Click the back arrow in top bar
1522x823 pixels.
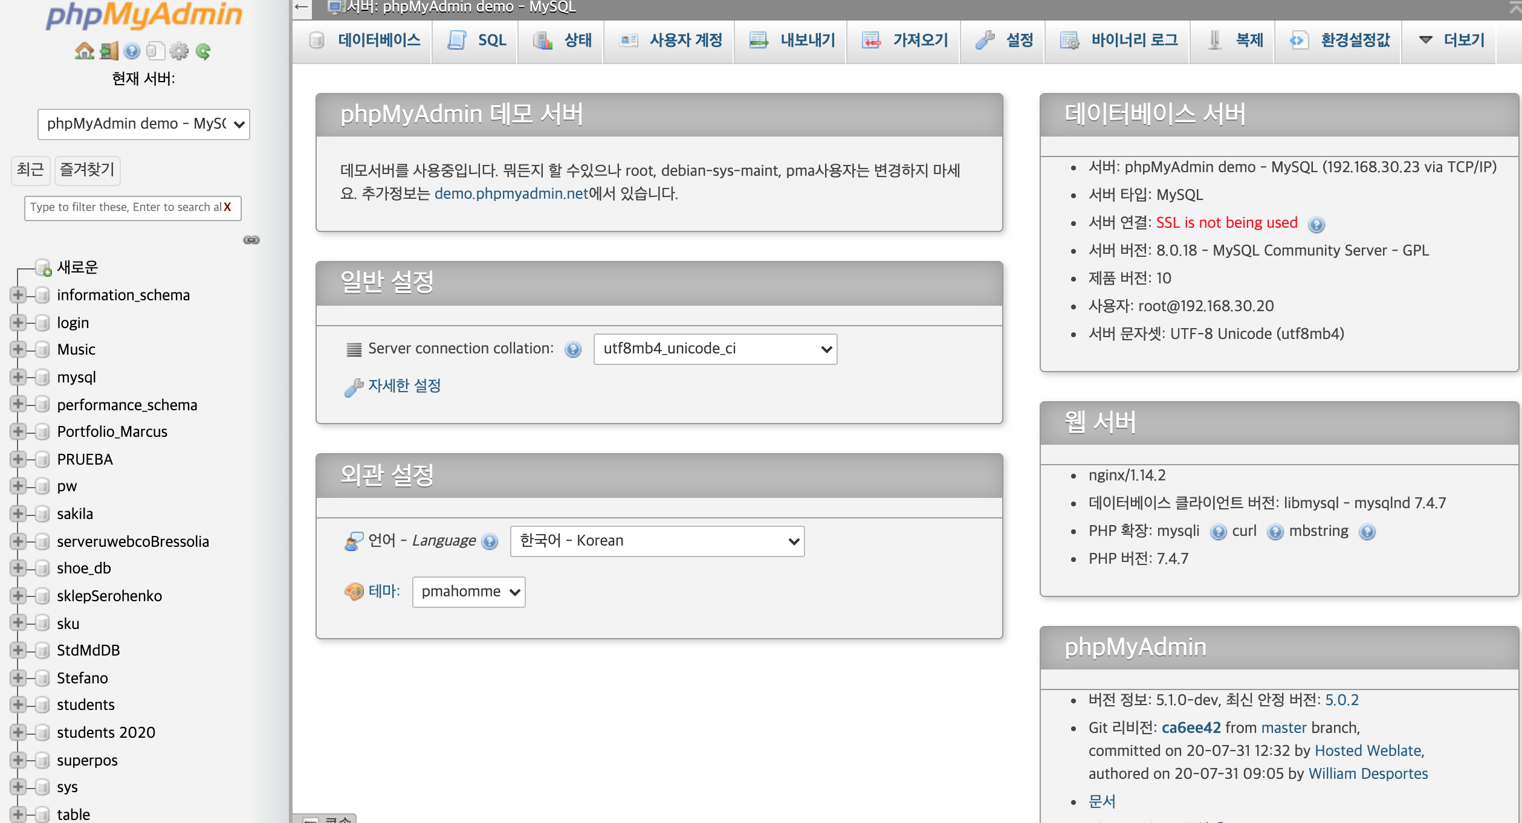pyautogui.click(x=302, y=7)
